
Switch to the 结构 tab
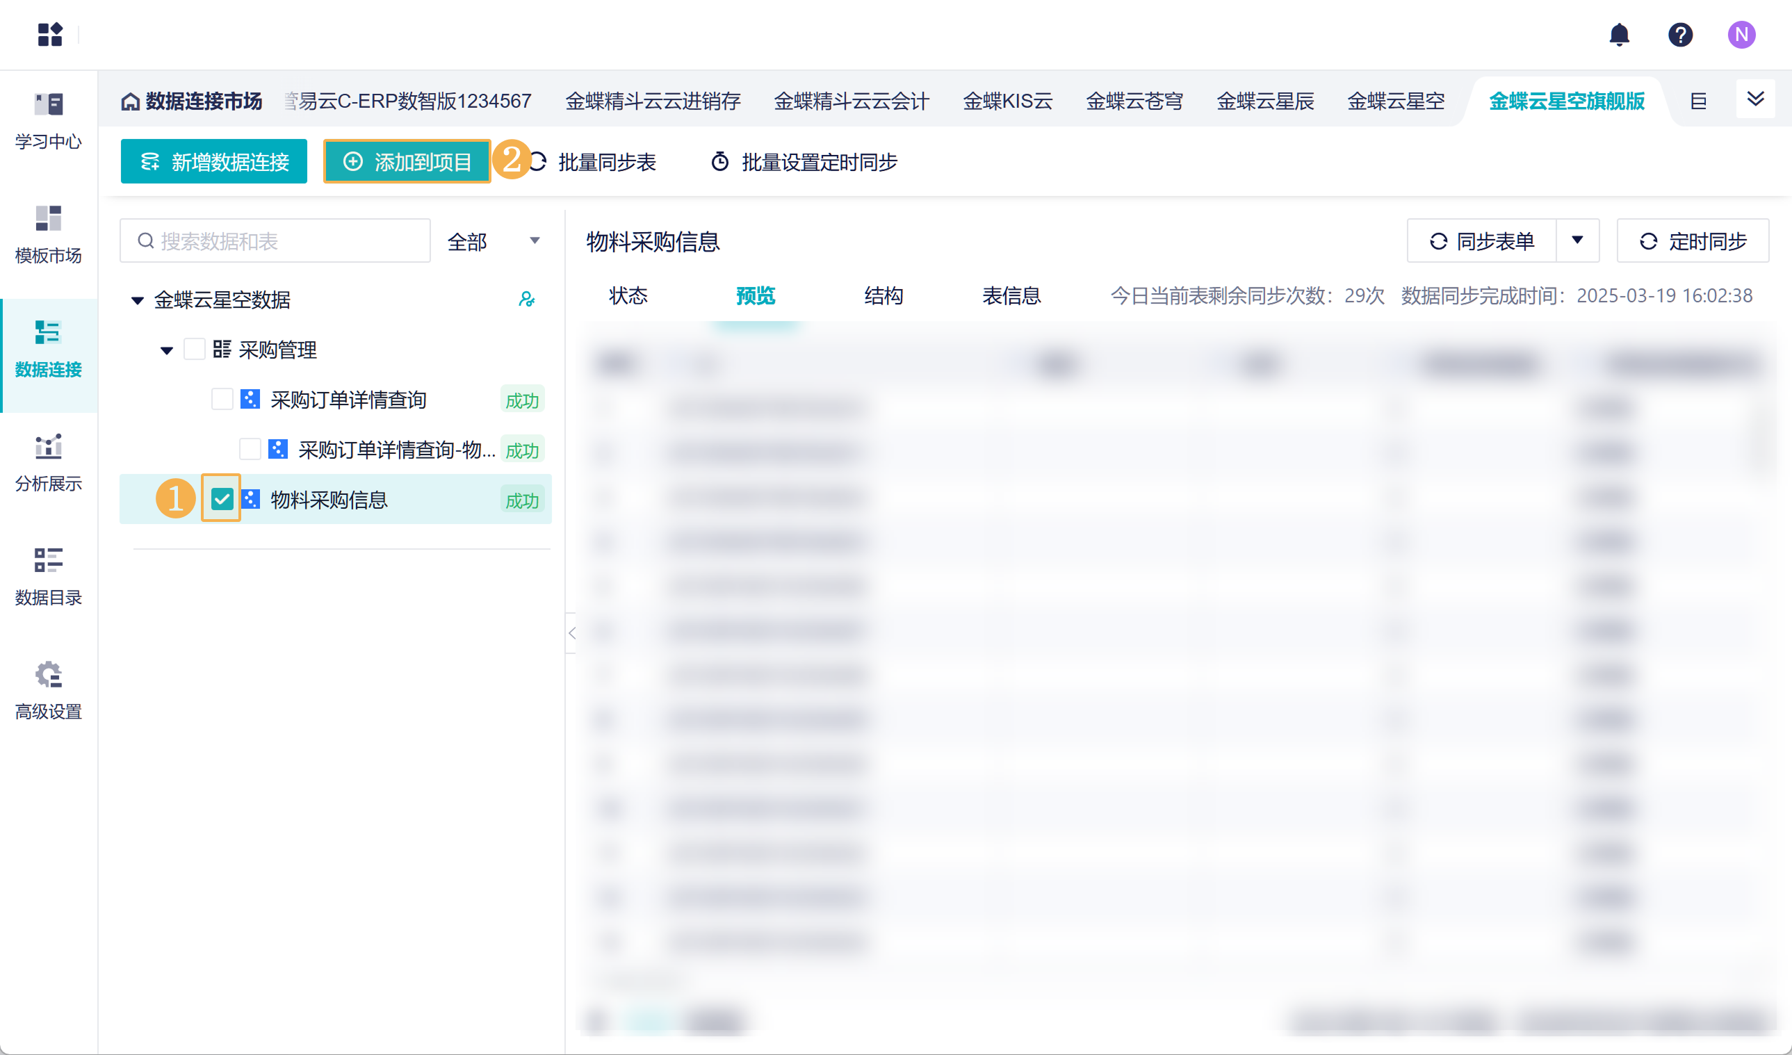pos(883,296)
